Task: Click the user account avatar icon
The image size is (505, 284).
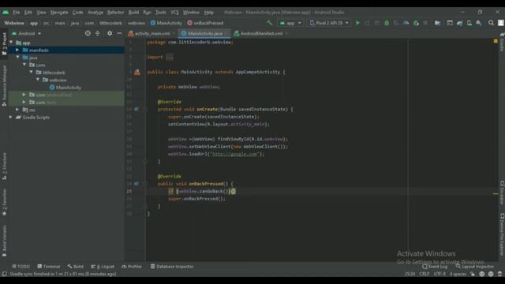Action: pyautogui.click(x=501, y=23)
